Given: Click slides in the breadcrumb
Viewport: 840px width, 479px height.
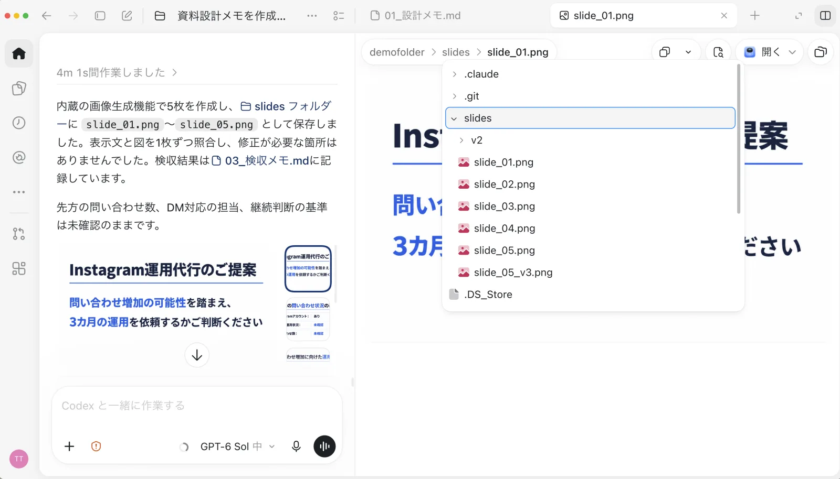Looking at the screenshot, I should point(456,52).
